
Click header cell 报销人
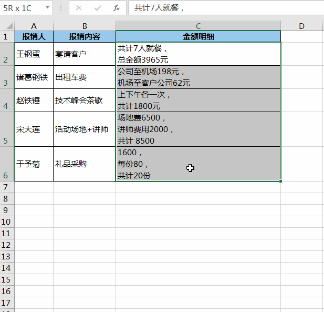point(34,37)
